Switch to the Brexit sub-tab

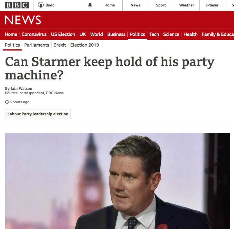click(x=60, y=45)
